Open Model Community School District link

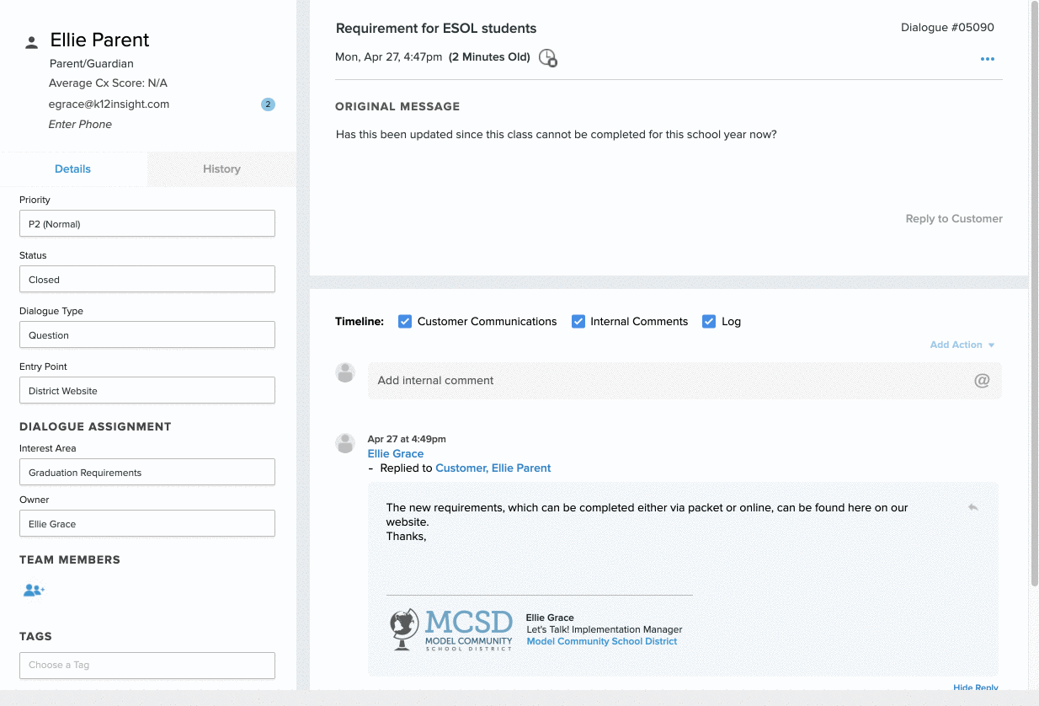tap(601, 641)
